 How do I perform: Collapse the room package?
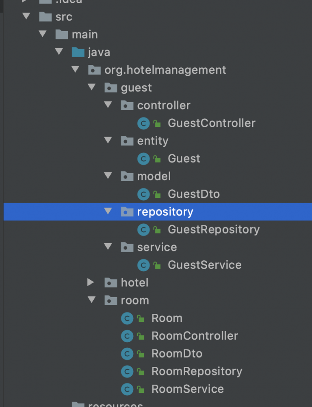click(92, 300)
